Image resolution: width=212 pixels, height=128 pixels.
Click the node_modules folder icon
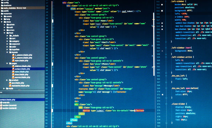click(2, 8)
